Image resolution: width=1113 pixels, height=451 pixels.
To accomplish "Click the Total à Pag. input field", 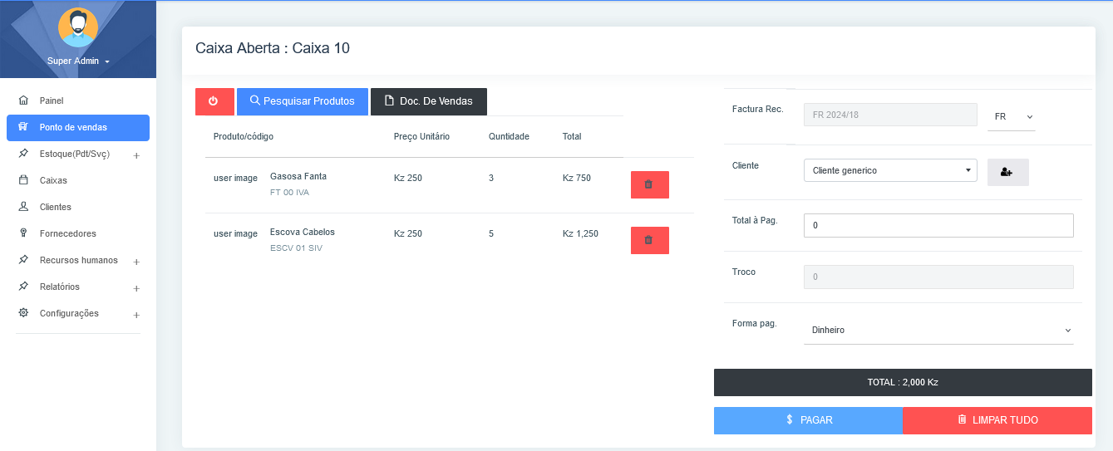I will pos(938,225).
